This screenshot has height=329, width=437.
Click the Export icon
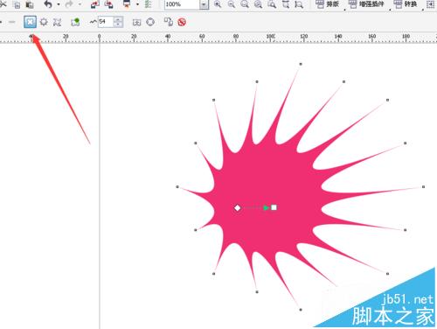(108, 4)
